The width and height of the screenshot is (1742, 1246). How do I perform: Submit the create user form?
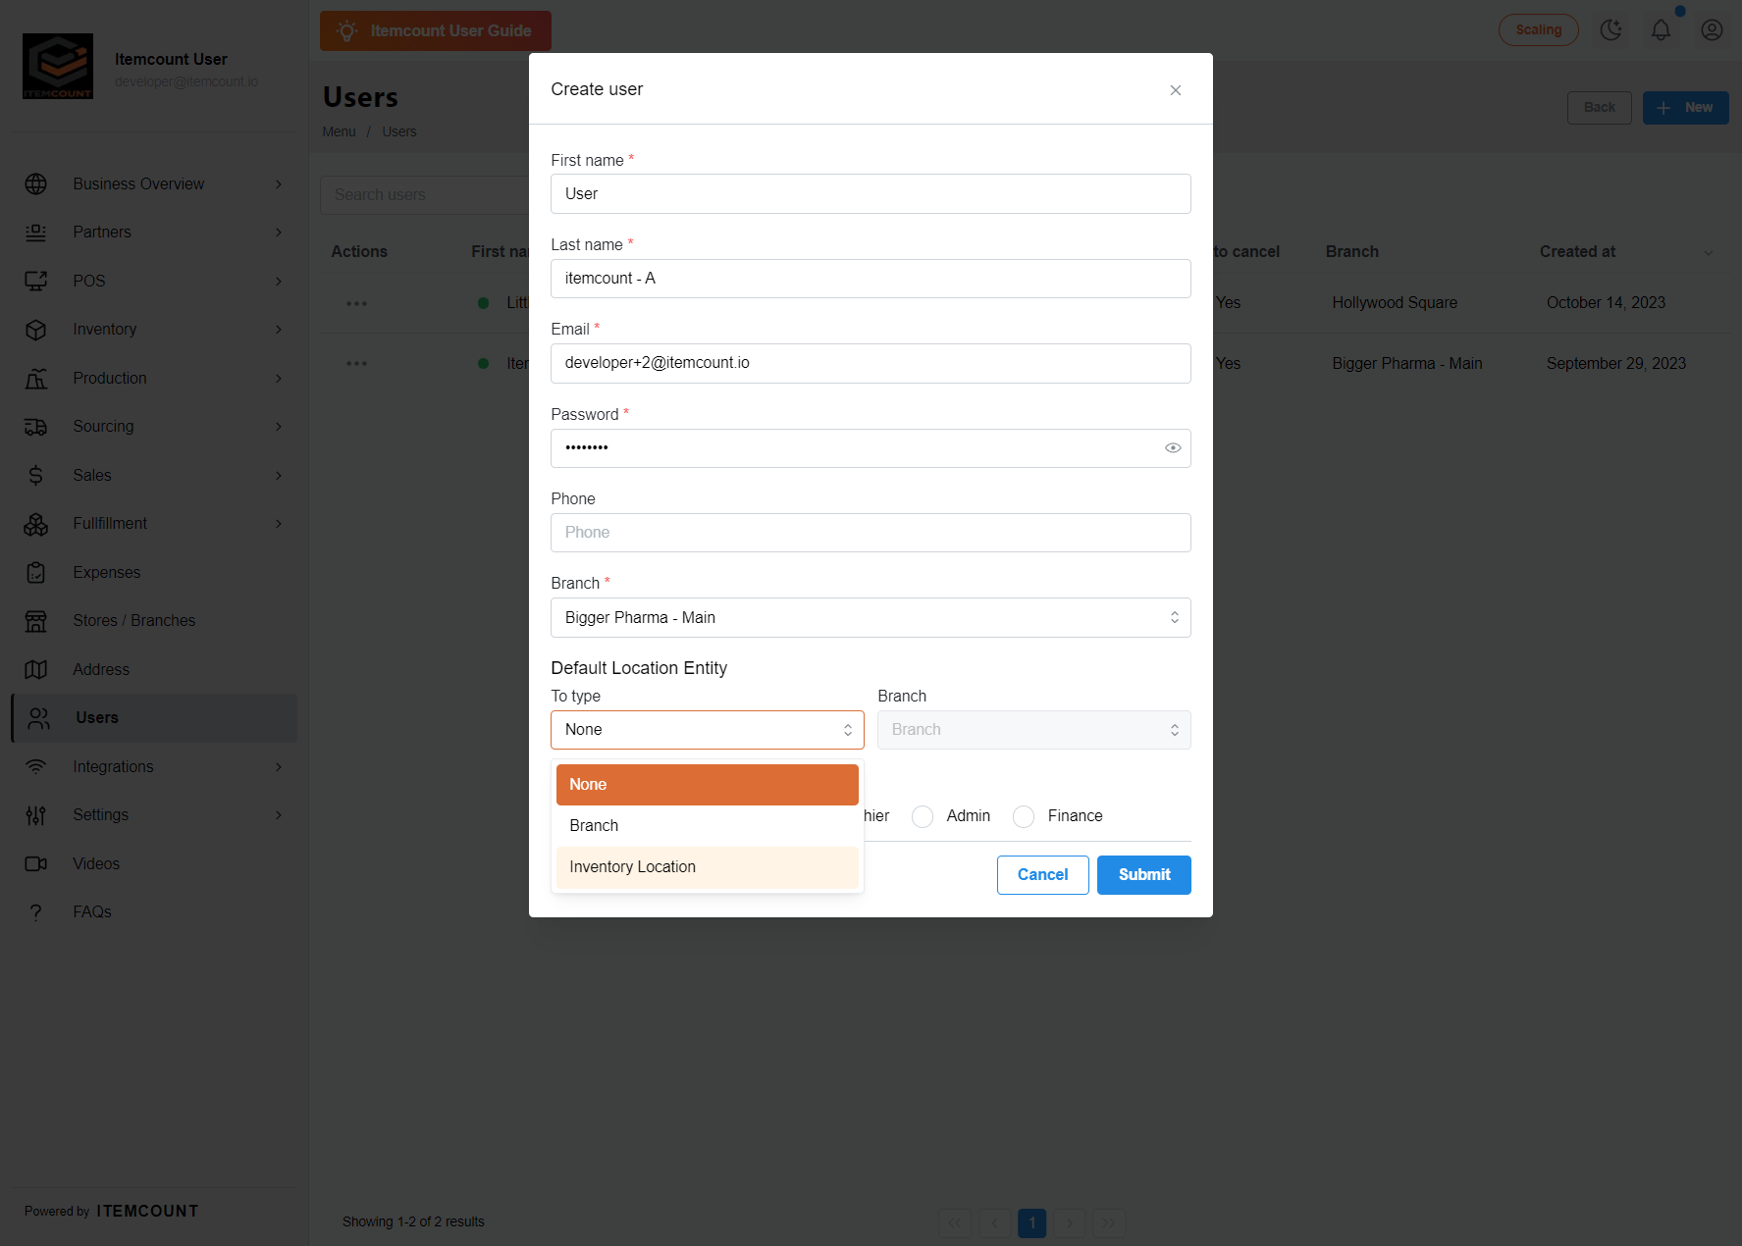[x=1143, y=875]
